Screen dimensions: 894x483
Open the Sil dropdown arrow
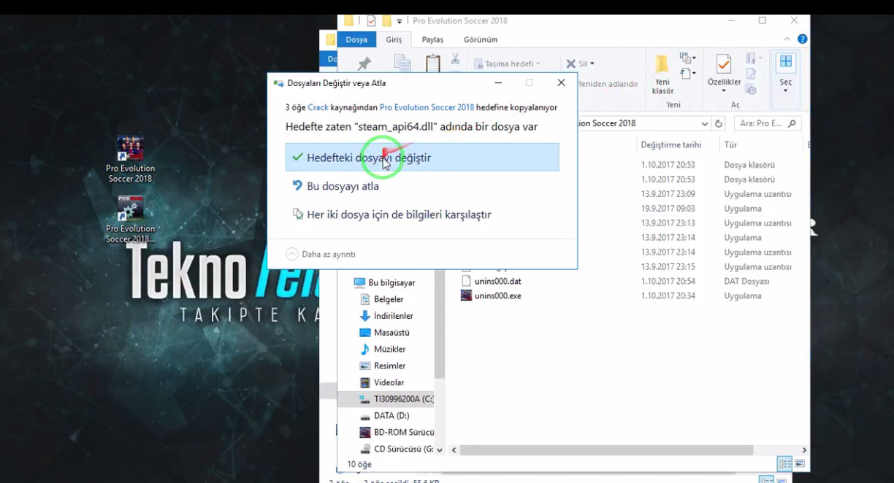(592, 63)
